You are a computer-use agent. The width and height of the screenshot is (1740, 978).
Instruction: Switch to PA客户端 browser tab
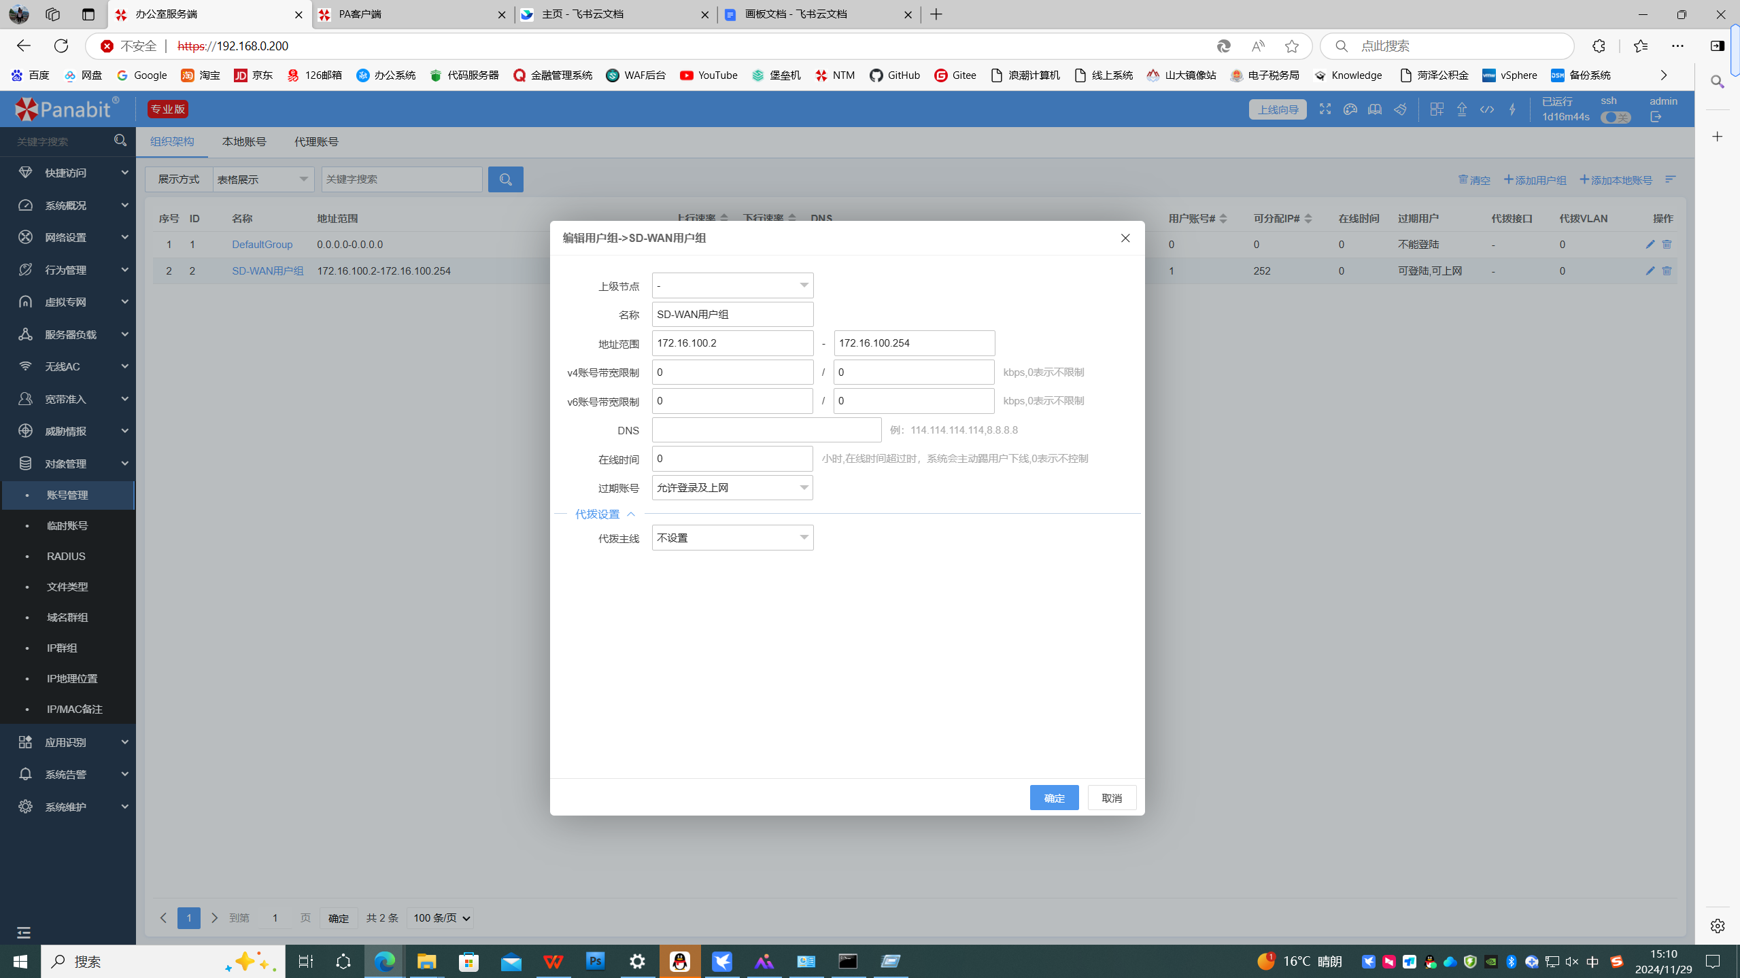(412, 14)
